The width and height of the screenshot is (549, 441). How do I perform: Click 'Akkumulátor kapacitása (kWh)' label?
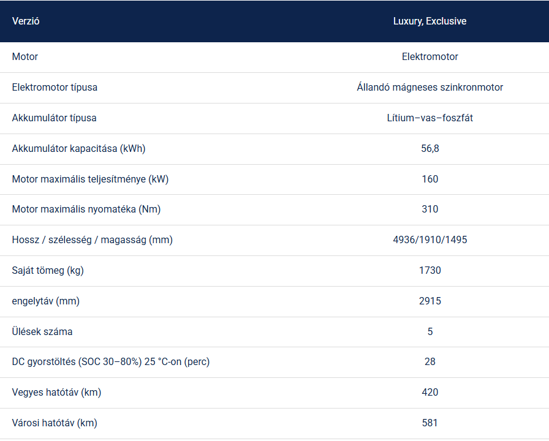point(79,148)
